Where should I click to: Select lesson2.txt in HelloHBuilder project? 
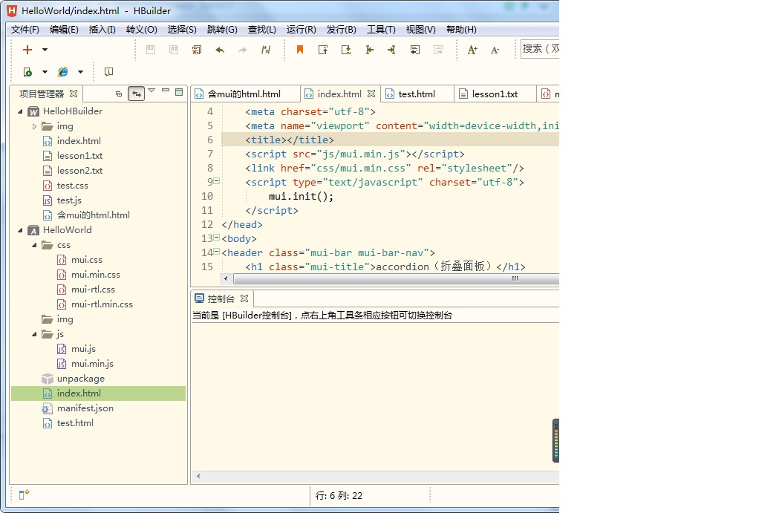click(x=79, y=171)
